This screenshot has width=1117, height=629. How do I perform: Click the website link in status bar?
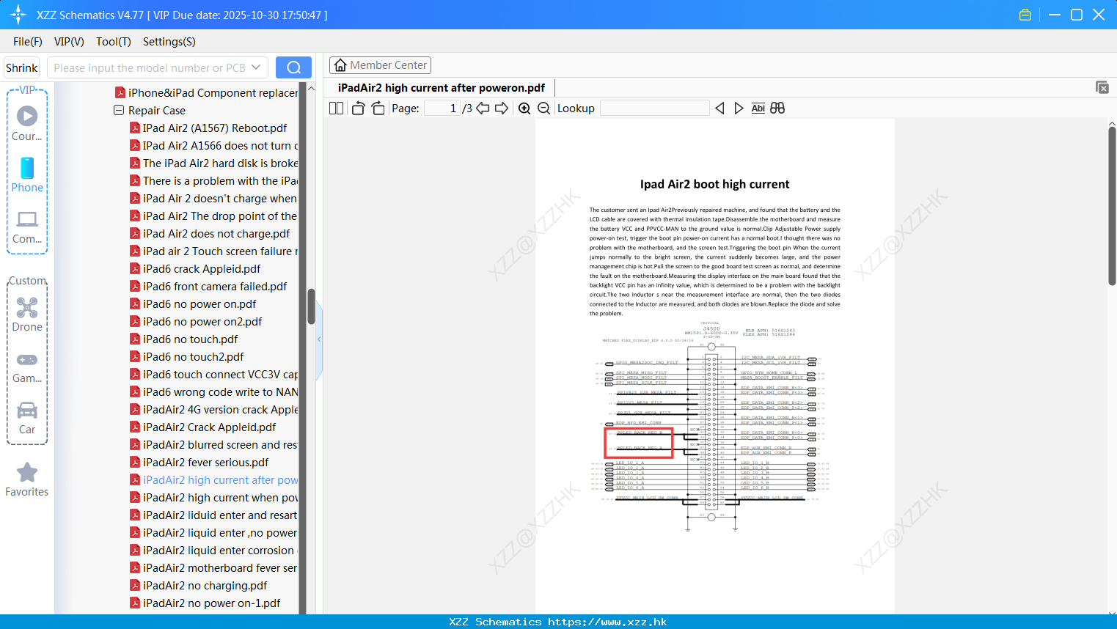(x=607, y=622)
